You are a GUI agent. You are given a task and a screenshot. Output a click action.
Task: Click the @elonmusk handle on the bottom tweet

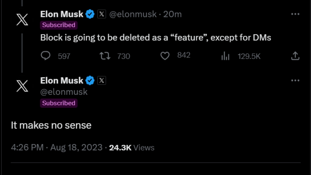point(64,92)
